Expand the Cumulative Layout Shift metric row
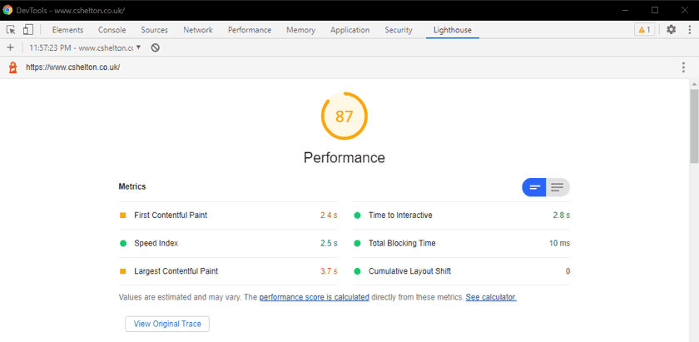Viewport: 699px width, 342px height. (x=461, y=271)
